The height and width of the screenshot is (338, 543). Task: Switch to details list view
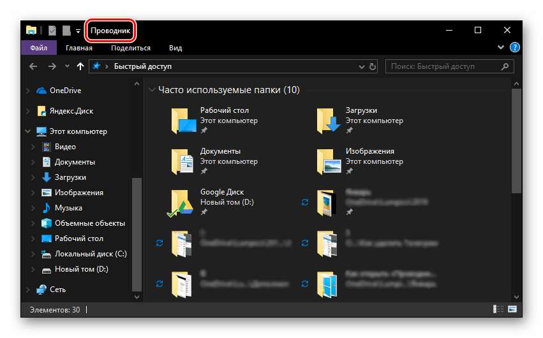(x=498, y=309)
